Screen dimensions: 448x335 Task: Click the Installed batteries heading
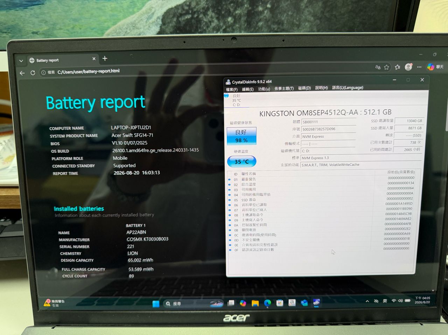pos(79,209)
